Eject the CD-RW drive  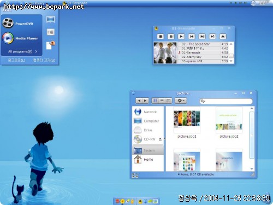(160, 139)
